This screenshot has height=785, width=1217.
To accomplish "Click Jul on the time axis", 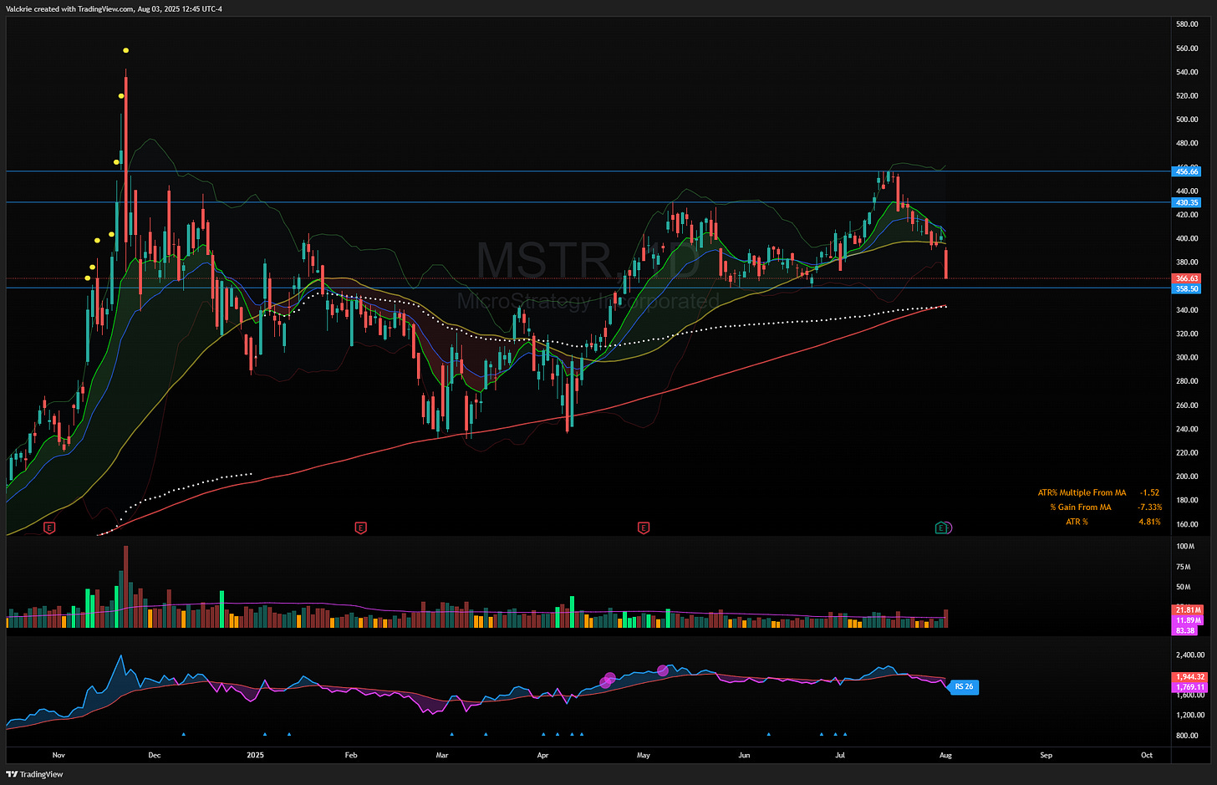I will point(840,755).
